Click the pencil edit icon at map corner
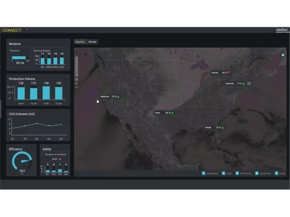290x217 pixels. 284,50
